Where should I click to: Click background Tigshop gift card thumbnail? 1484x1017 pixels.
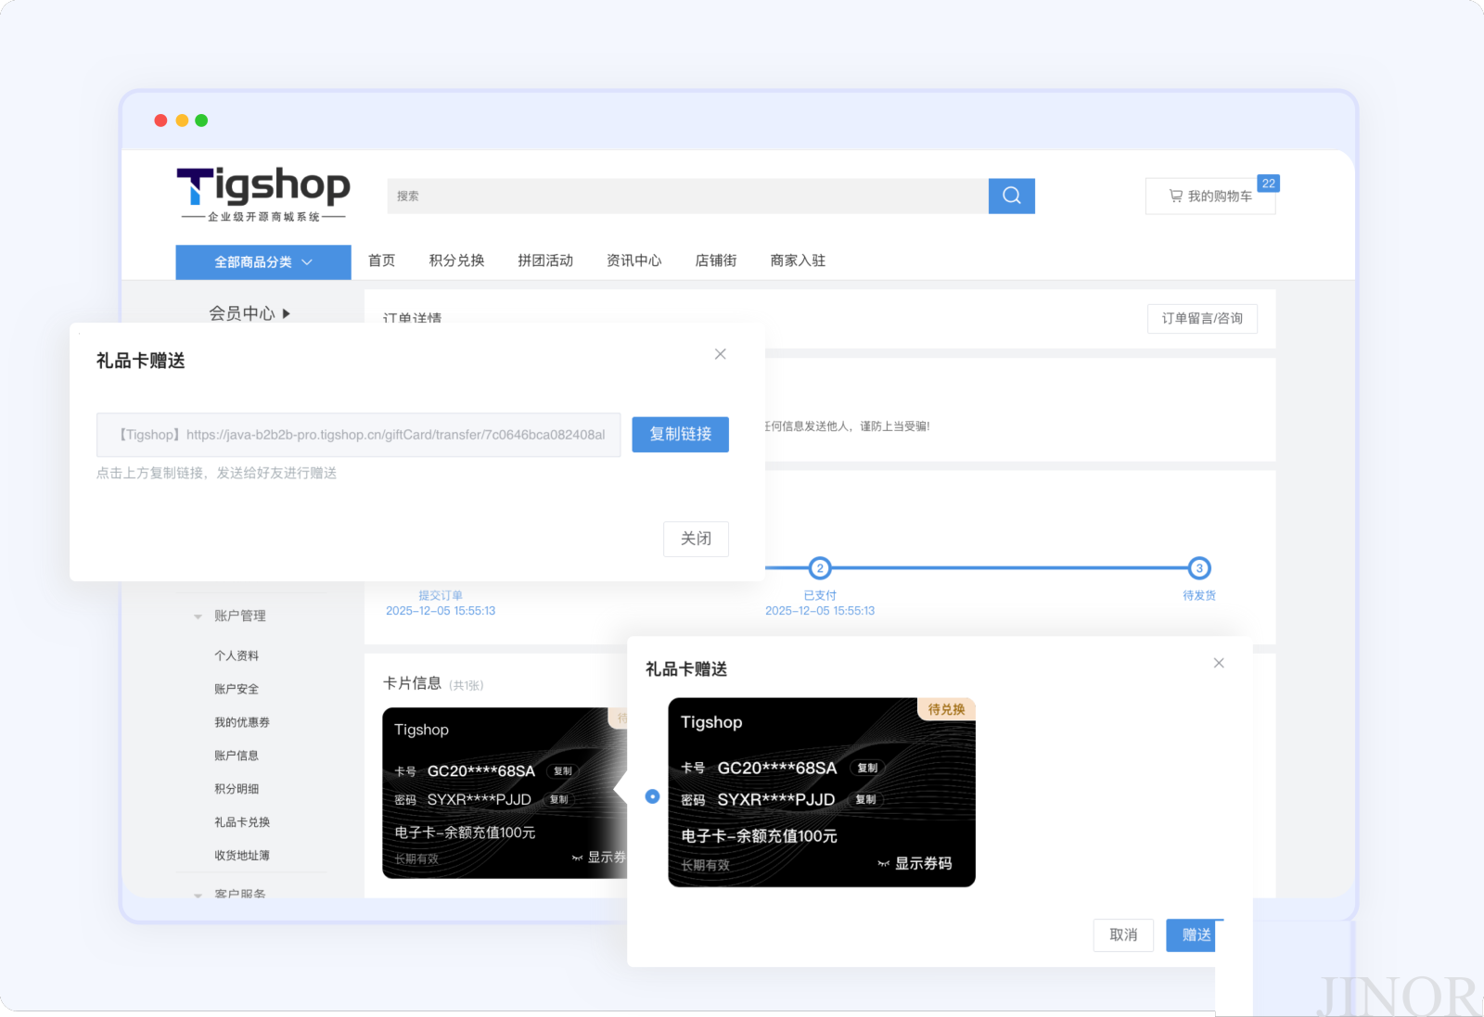click(505, 793)
